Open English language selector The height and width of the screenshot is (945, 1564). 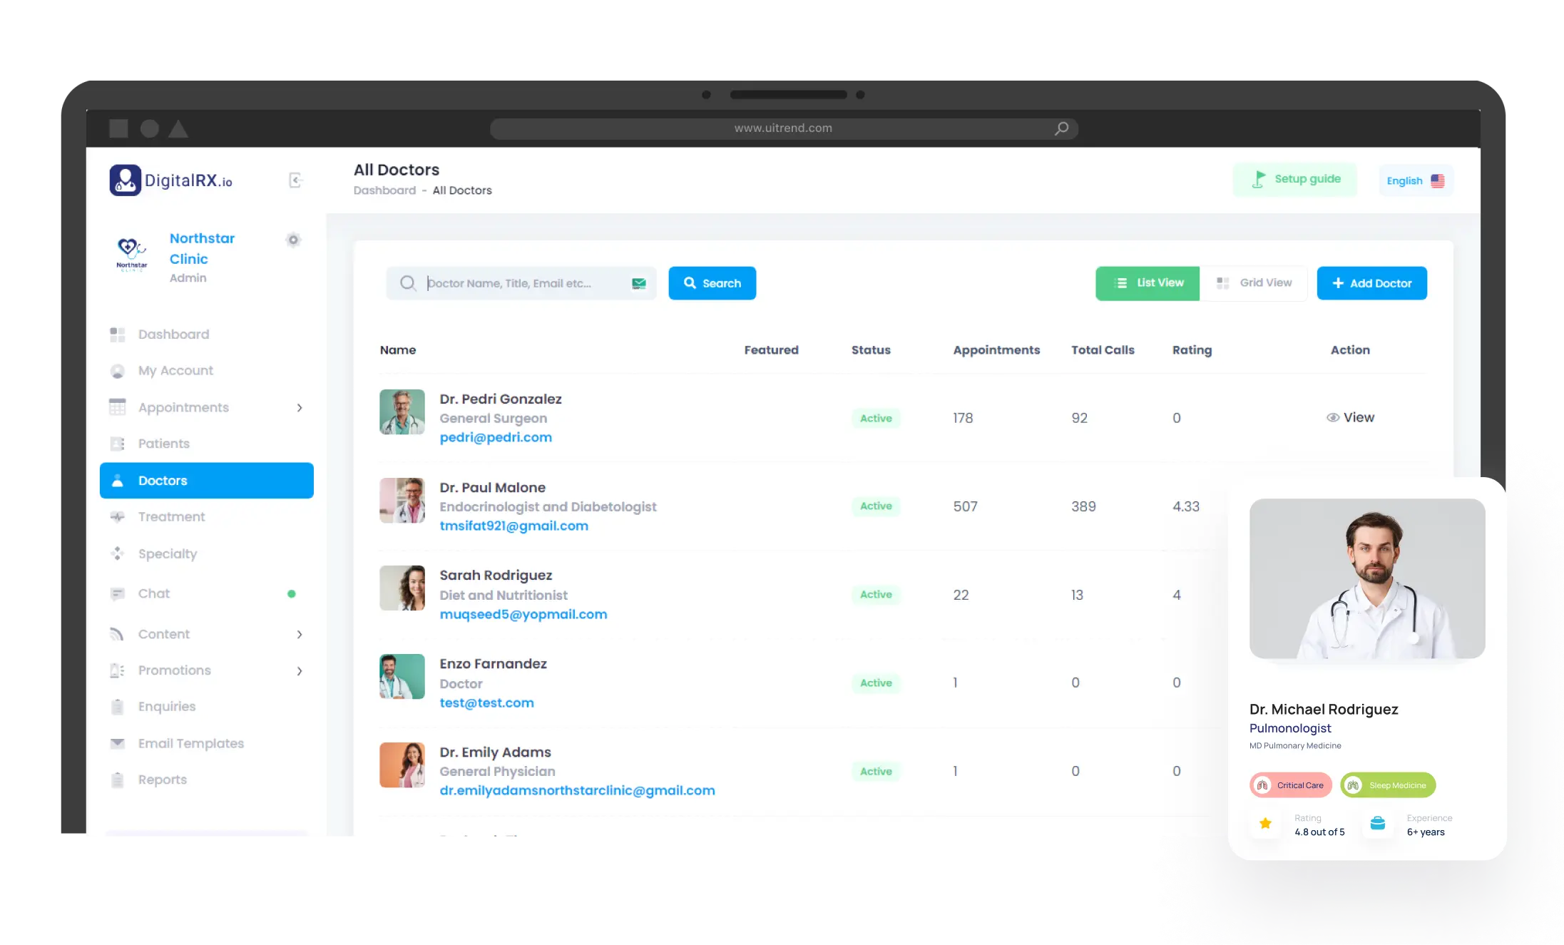1415,181
